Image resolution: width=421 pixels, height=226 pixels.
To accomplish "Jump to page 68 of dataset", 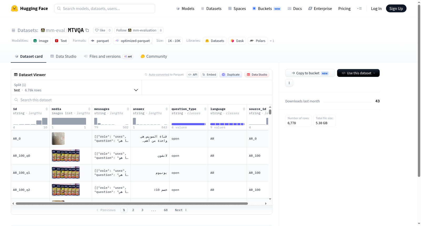I will pos(166,210).
